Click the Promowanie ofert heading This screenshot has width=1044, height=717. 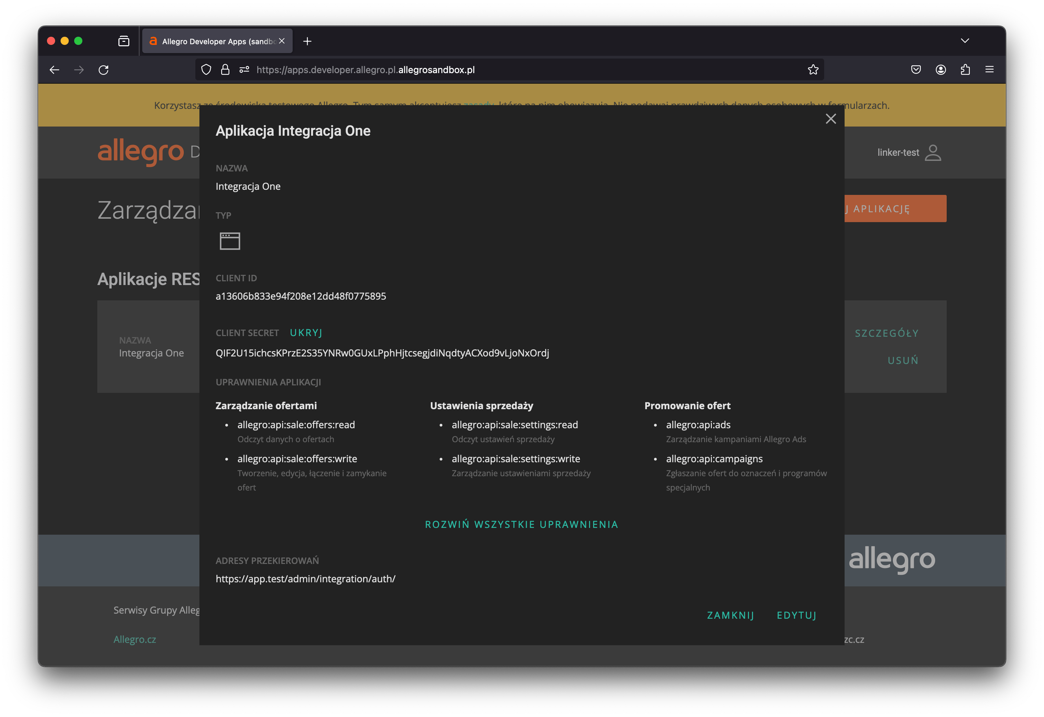tap(687, 406)
